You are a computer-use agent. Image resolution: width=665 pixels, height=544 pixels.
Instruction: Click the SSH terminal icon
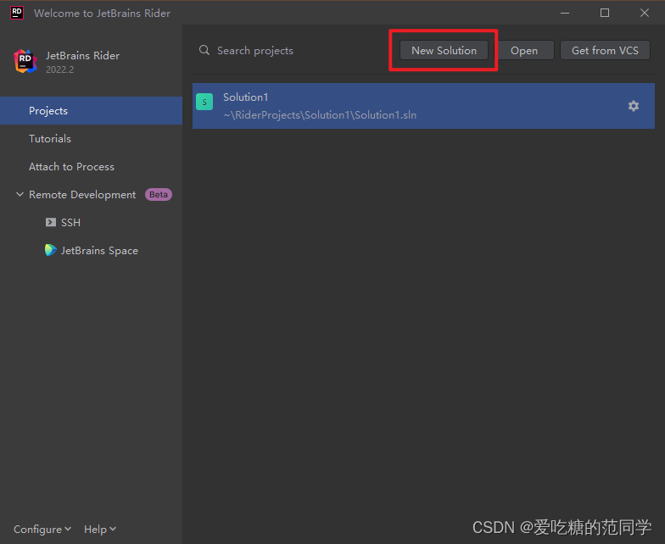pyautogui.click(x=51, y=222)
